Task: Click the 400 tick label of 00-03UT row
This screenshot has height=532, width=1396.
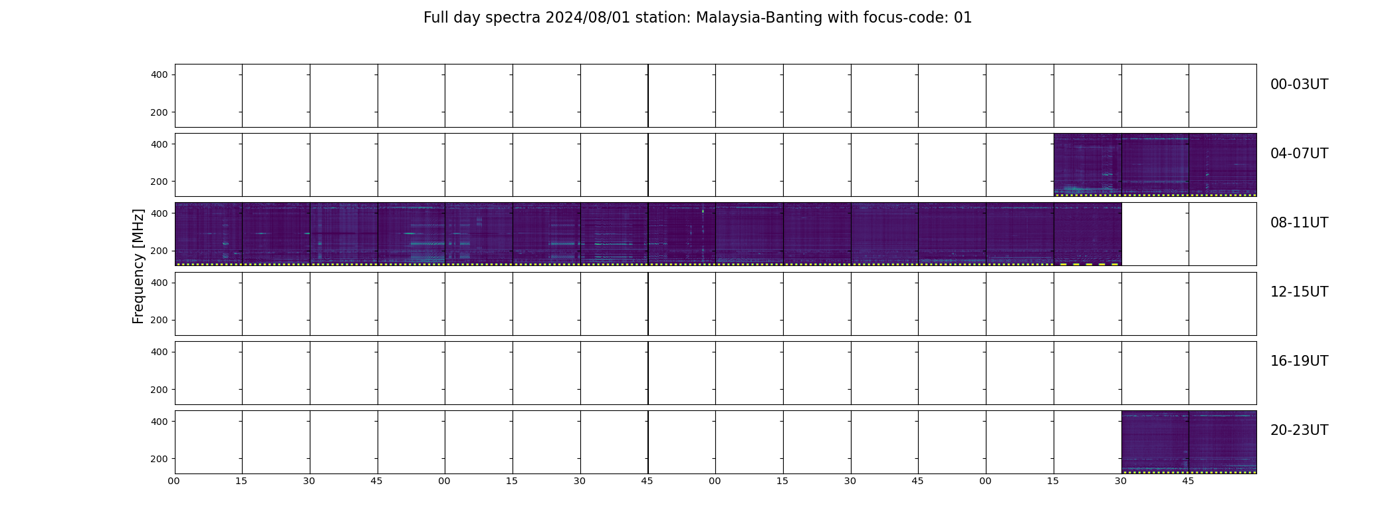Action: (159, 75)
